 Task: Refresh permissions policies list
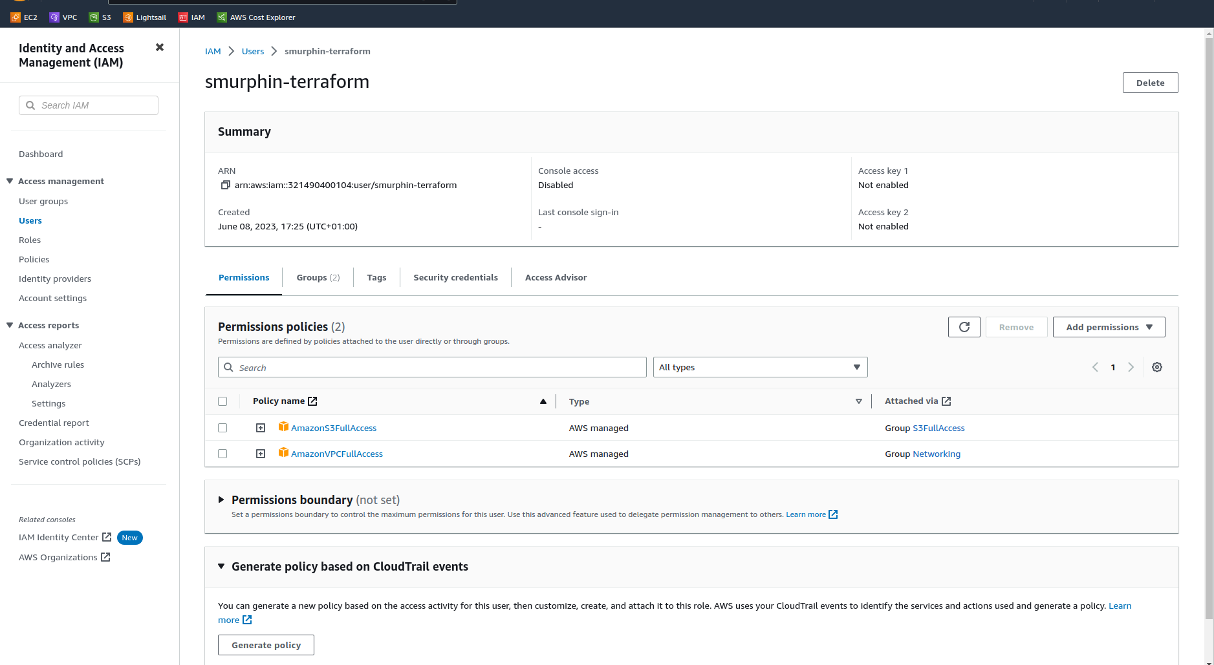pos(964,327)
